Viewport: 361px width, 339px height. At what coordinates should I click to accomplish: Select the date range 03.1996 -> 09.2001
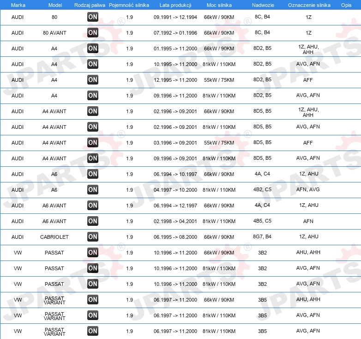175,143
